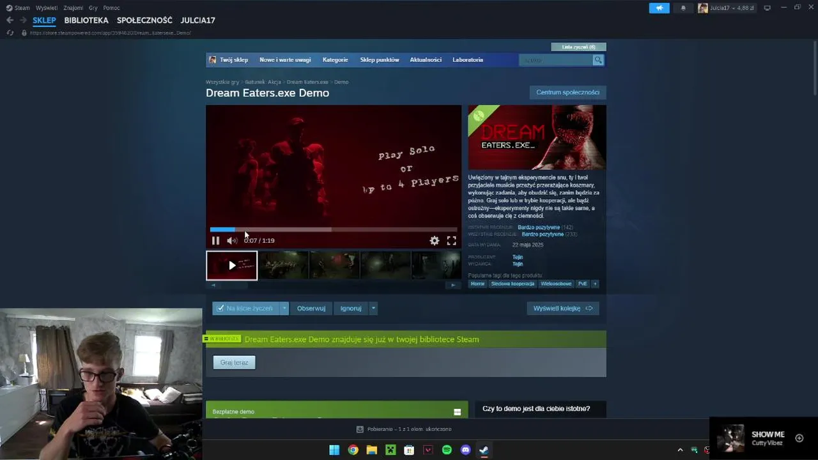818x460 pixels.
Task: Open the 'Wszystkie gry' breadcrumb link
Action: point(222,82)
